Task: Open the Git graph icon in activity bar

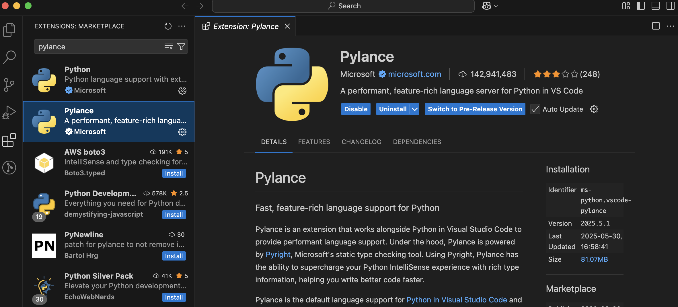Action: point(9,168)
